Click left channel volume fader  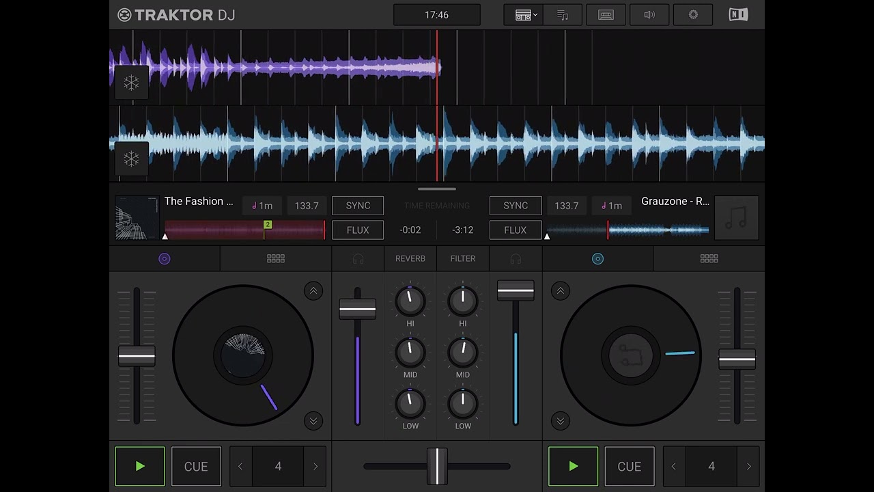357,309
